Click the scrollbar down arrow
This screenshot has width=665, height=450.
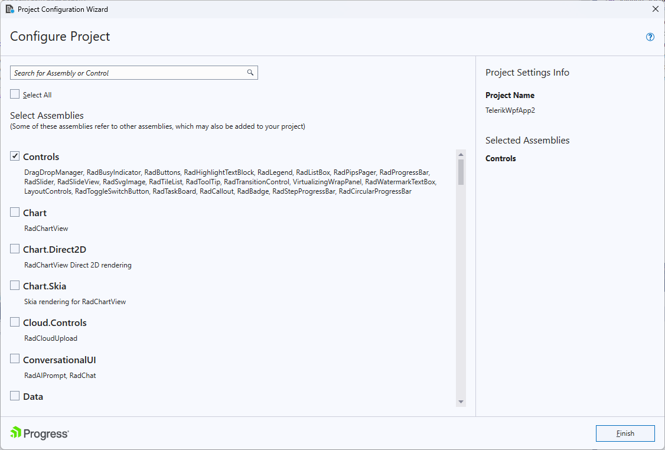tap(462, 402)
